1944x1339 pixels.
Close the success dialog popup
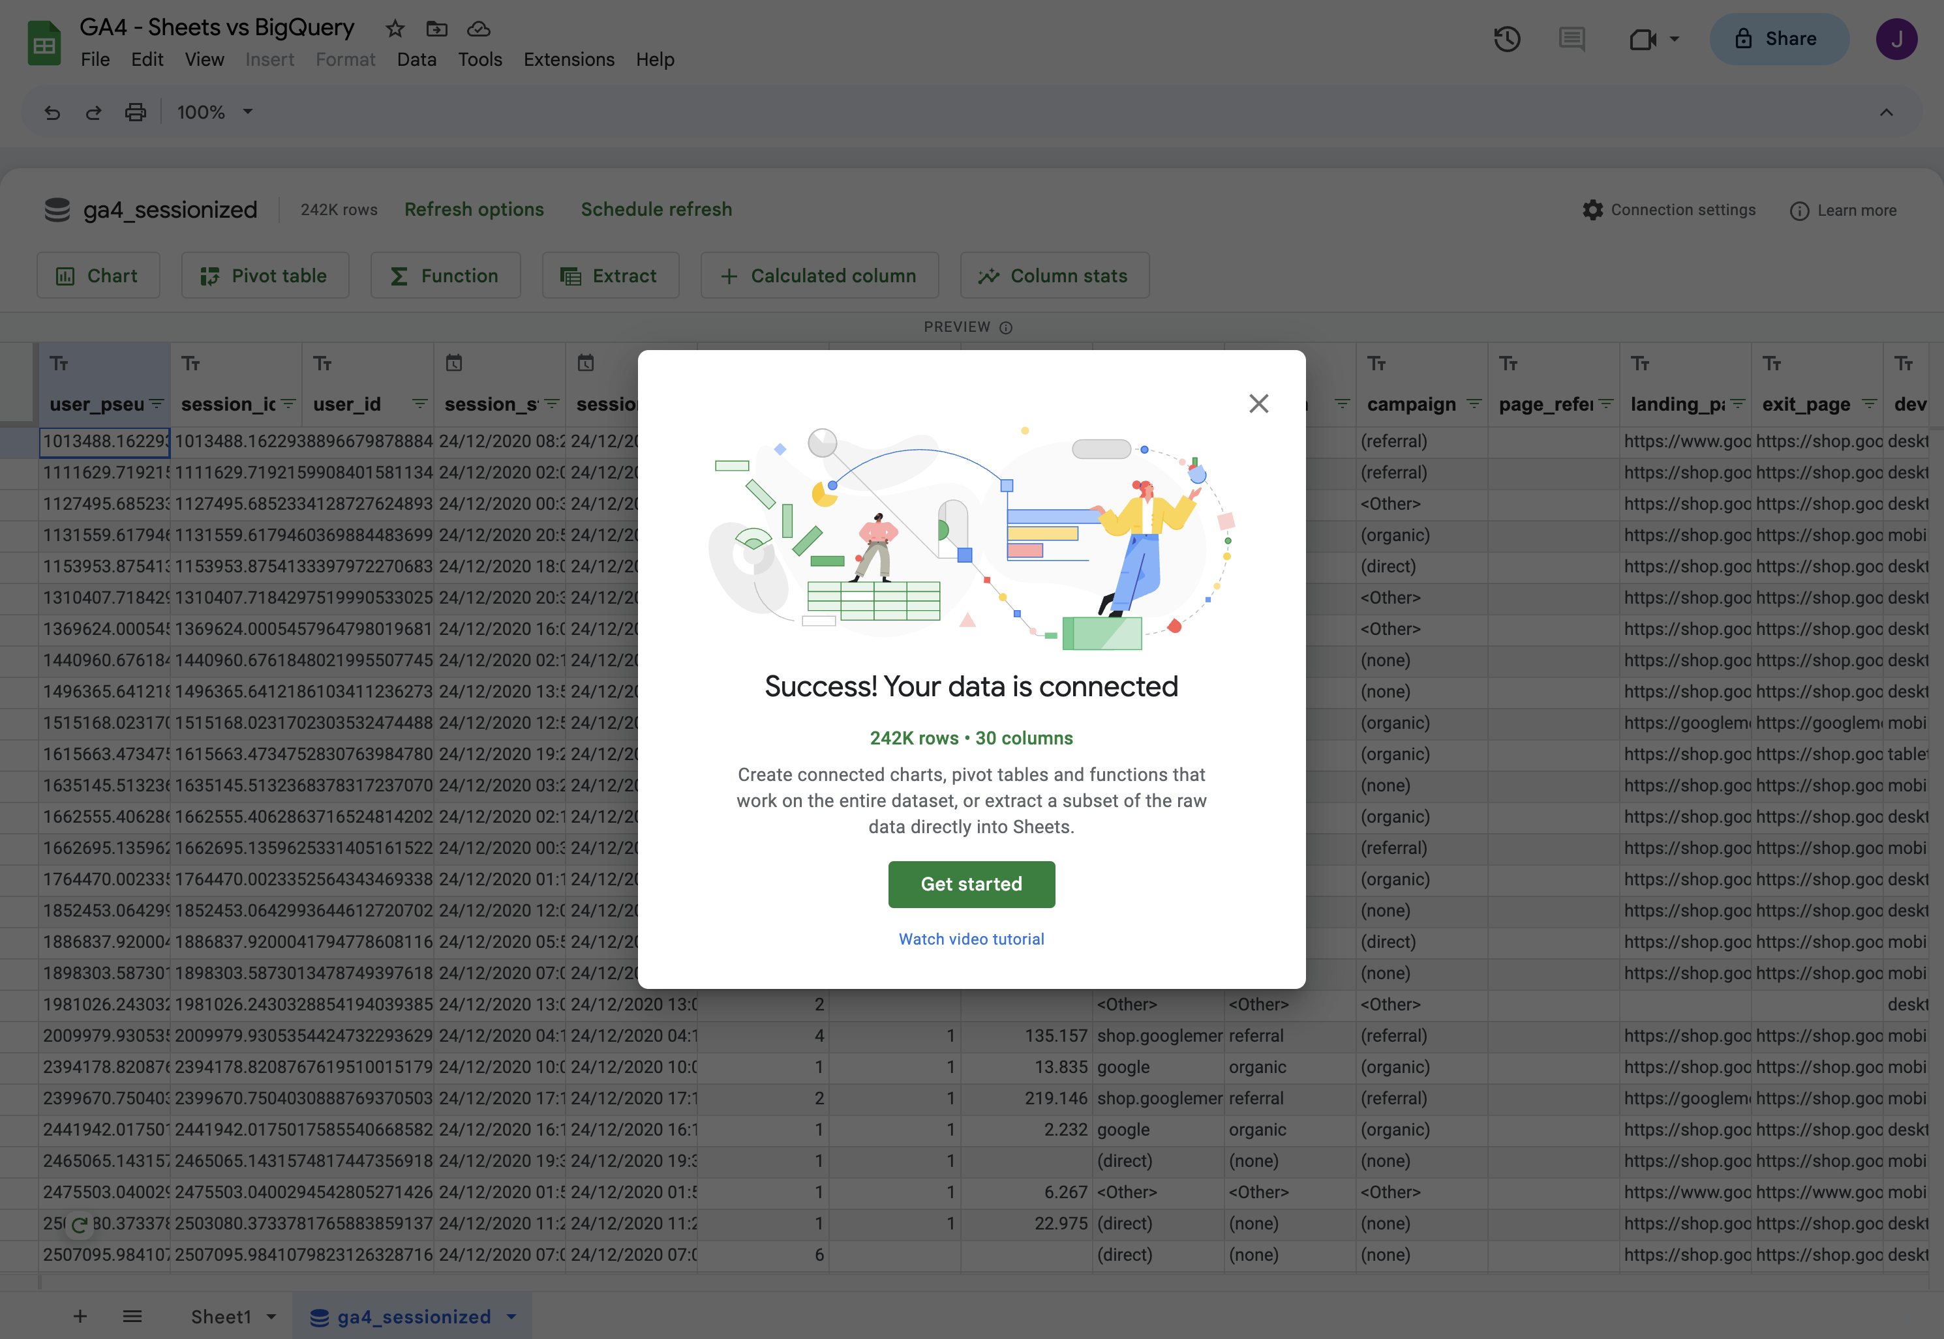point(1257,403)
